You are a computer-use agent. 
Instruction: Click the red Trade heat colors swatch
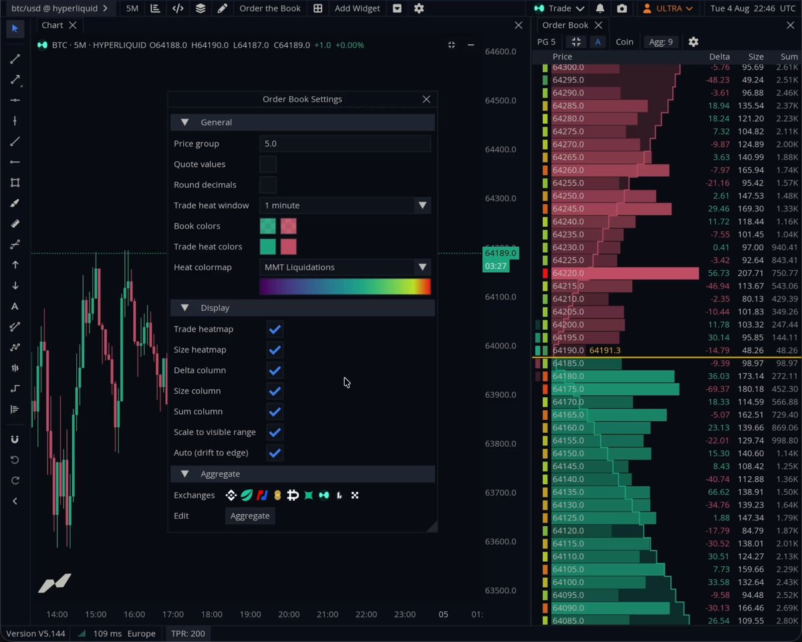[x=288, y=247]
